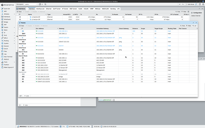The image size is (205, 128).
Task: Switch to the Bonding tab
Action: pyautogui.click(x=113, y=9)
